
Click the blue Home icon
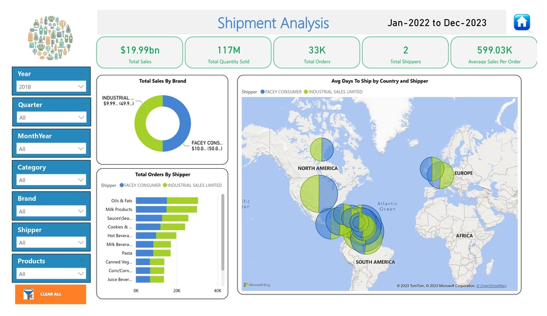coord(521,22)
